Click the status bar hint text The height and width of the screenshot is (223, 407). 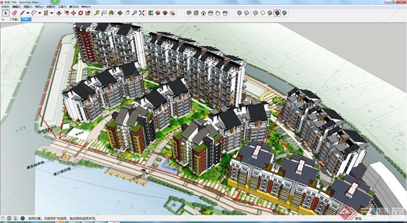click(62, 218)
